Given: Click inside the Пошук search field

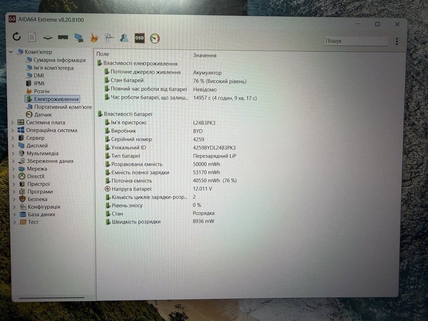Looking at the screenshot, I should point(356,41).
